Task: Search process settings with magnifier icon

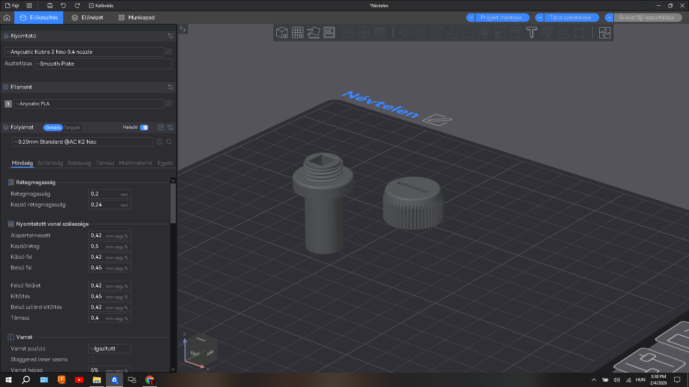Action: click(169, 142)
